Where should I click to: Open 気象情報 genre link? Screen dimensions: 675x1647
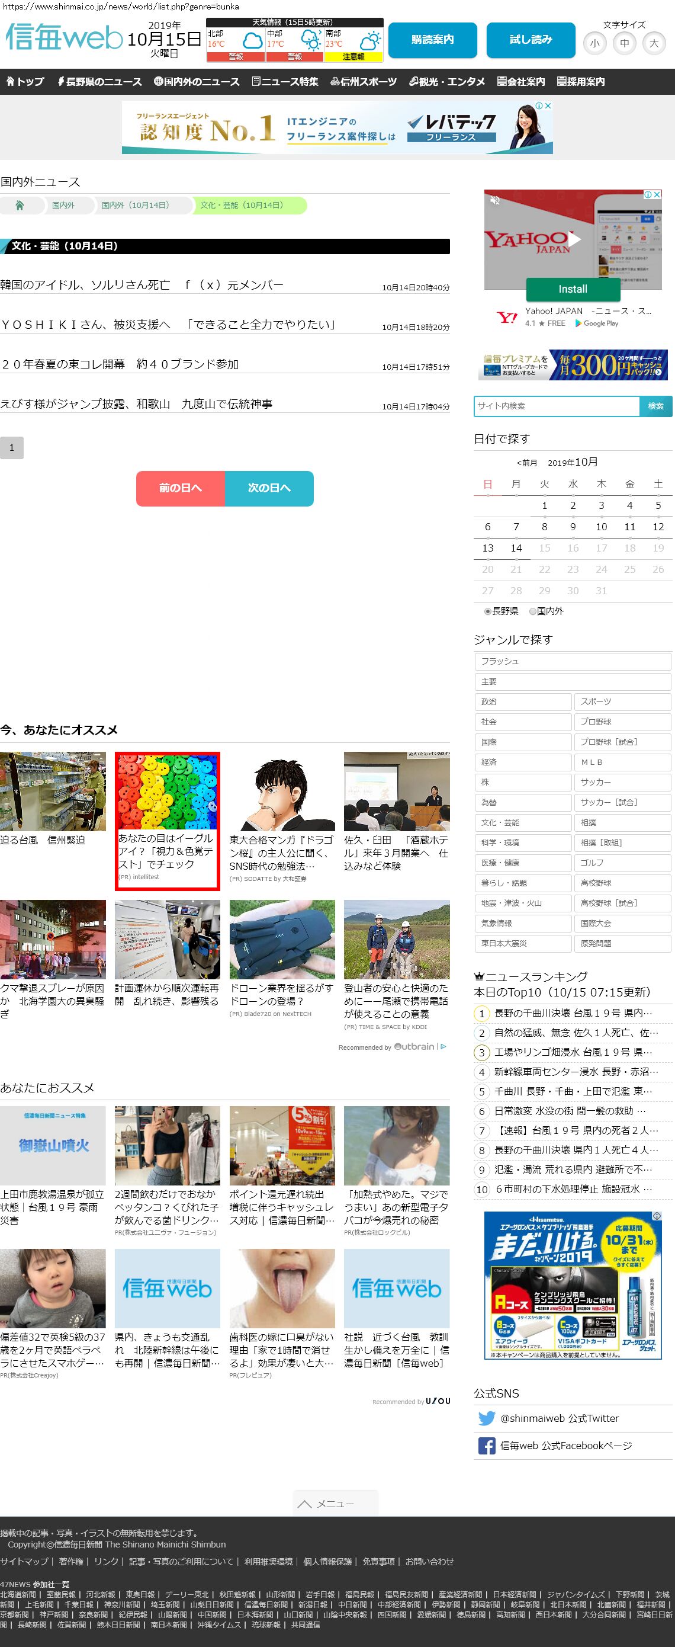tap(522, 923)
